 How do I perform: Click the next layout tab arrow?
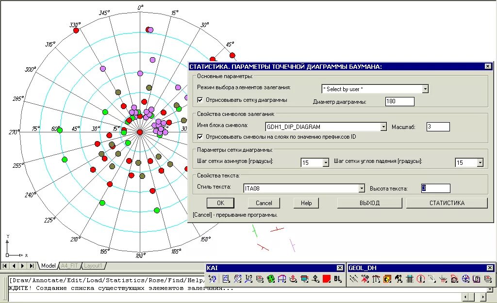tap(22, 266)
